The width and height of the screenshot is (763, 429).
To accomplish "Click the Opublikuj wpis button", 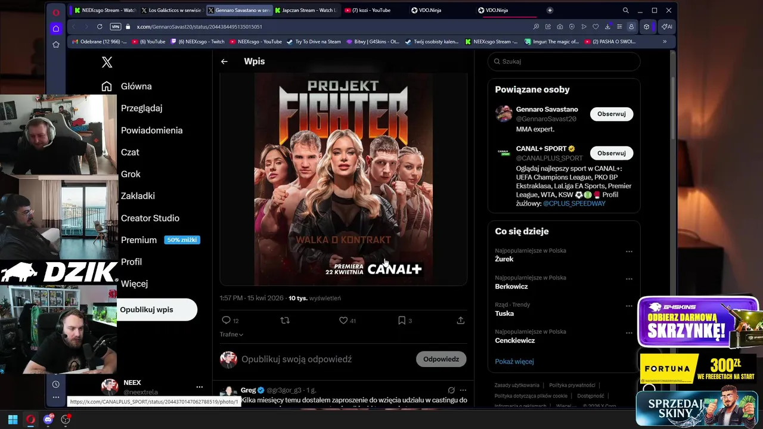I will click(156, 310).
